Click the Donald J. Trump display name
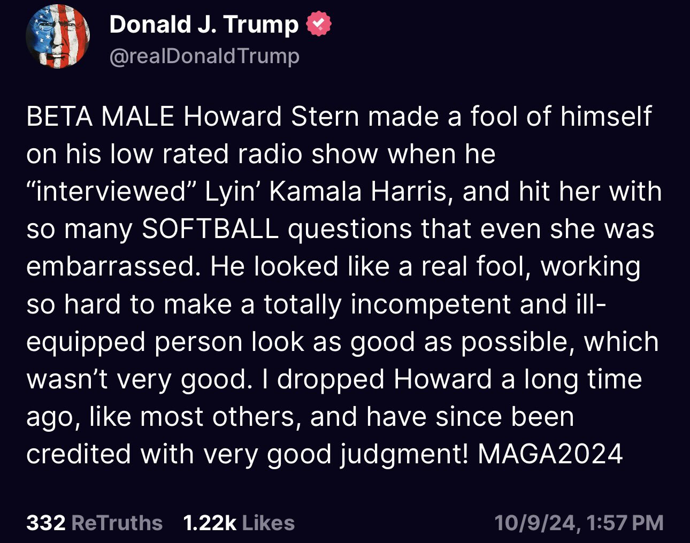The image size is (690, 543). (204, 25)
